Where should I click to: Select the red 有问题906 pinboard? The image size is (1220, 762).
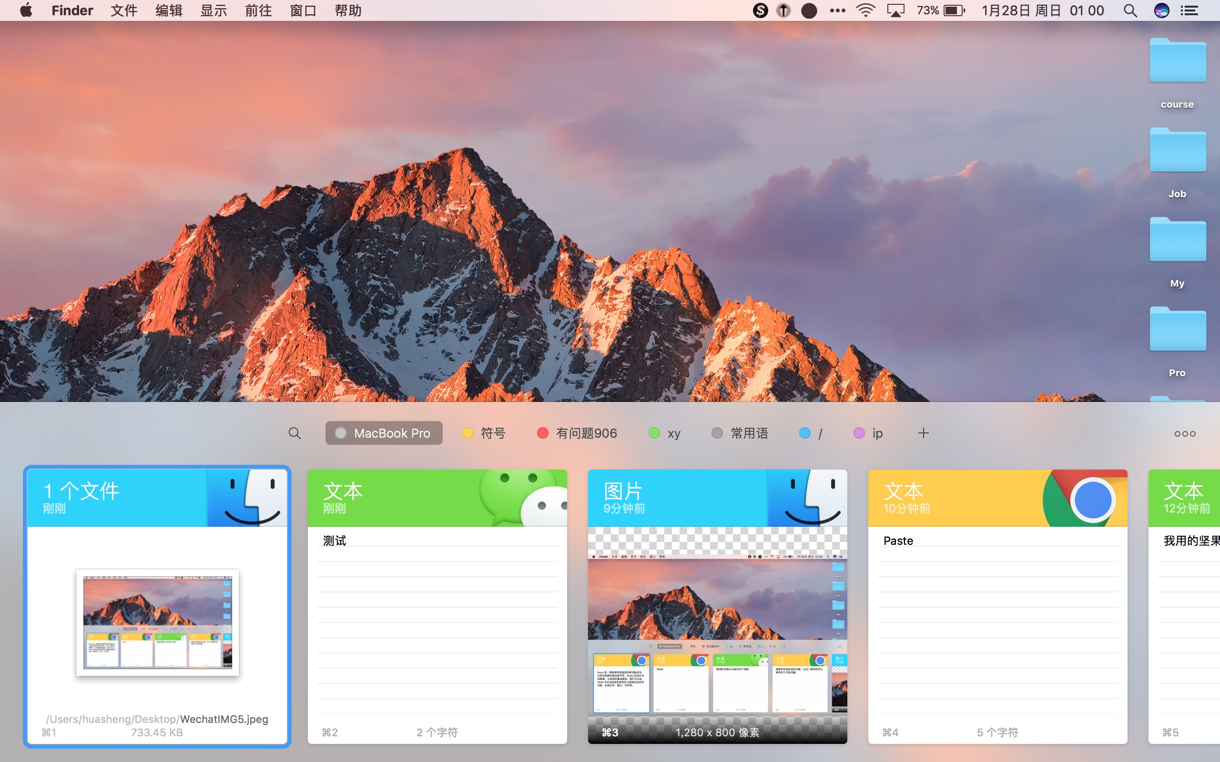click(x=577, y=433)
